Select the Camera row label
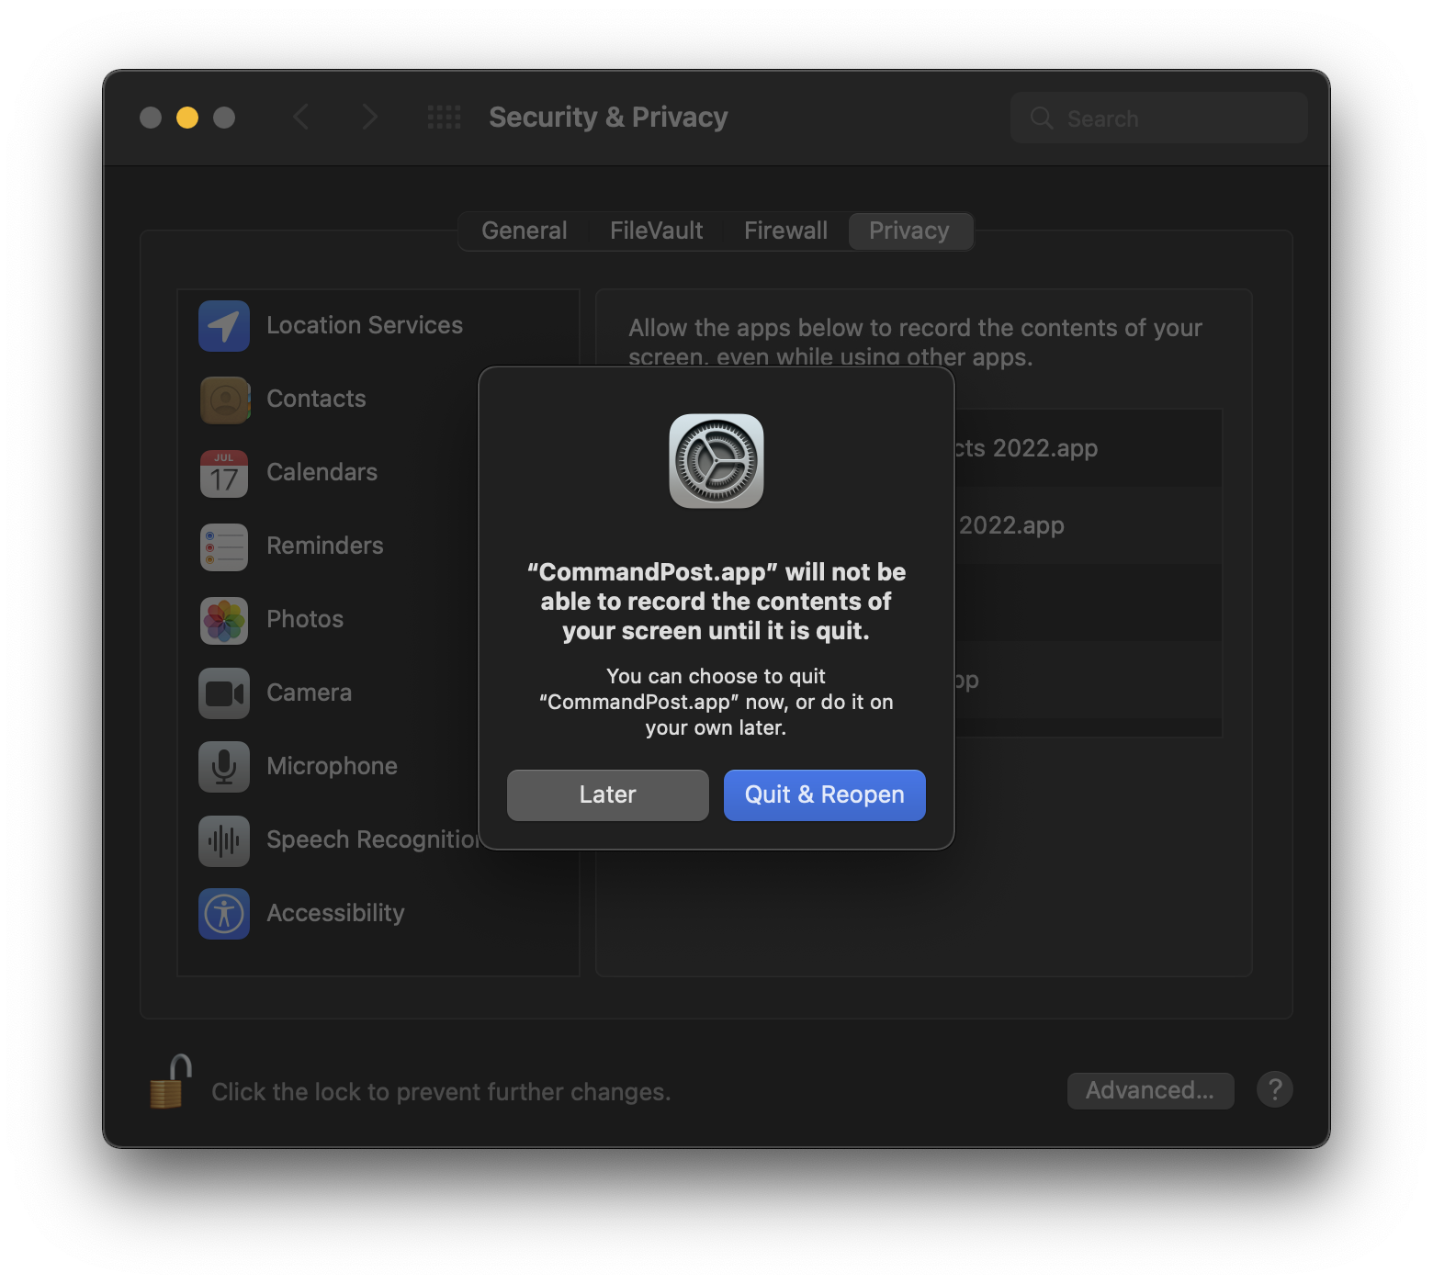The image size is (1433, 1284). 309,693
